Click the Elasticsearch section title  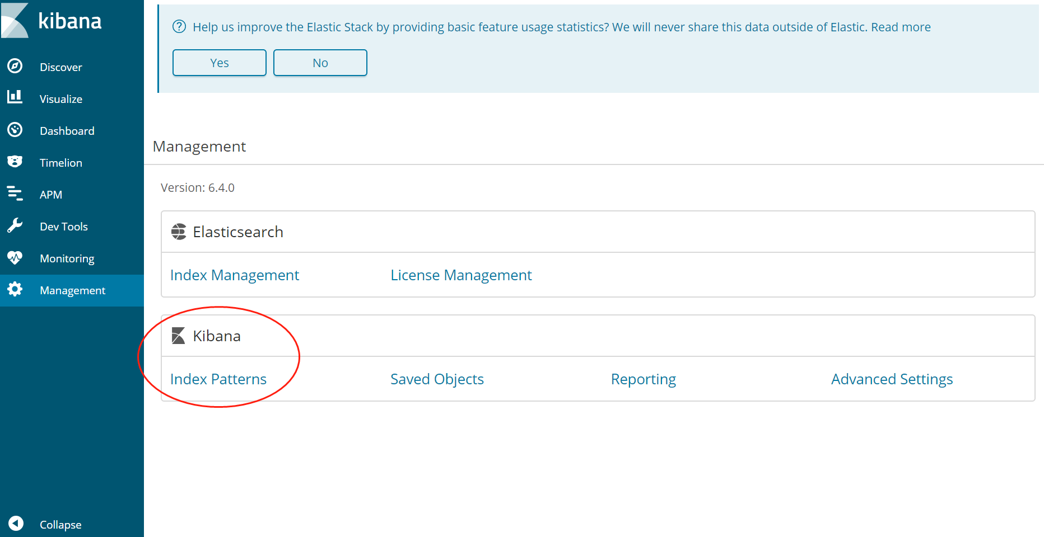tap(238, 232)
